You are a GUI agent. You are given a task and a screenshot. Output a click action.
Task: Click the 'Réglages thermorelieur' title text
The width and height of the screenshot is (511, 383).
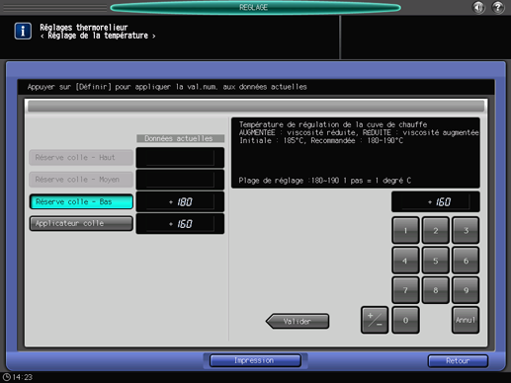(x=84, y=28)
